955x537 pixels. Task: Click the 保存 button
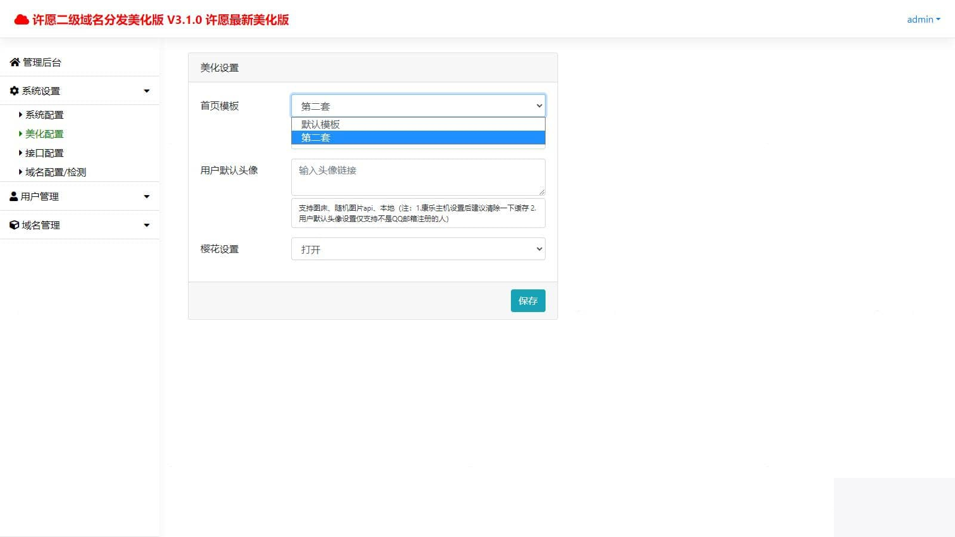tap(527, 300)
